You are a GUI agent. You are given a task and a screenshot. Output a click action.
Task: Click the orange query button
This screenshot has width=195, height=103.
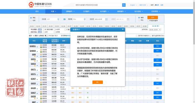click(x=153, y=18)
